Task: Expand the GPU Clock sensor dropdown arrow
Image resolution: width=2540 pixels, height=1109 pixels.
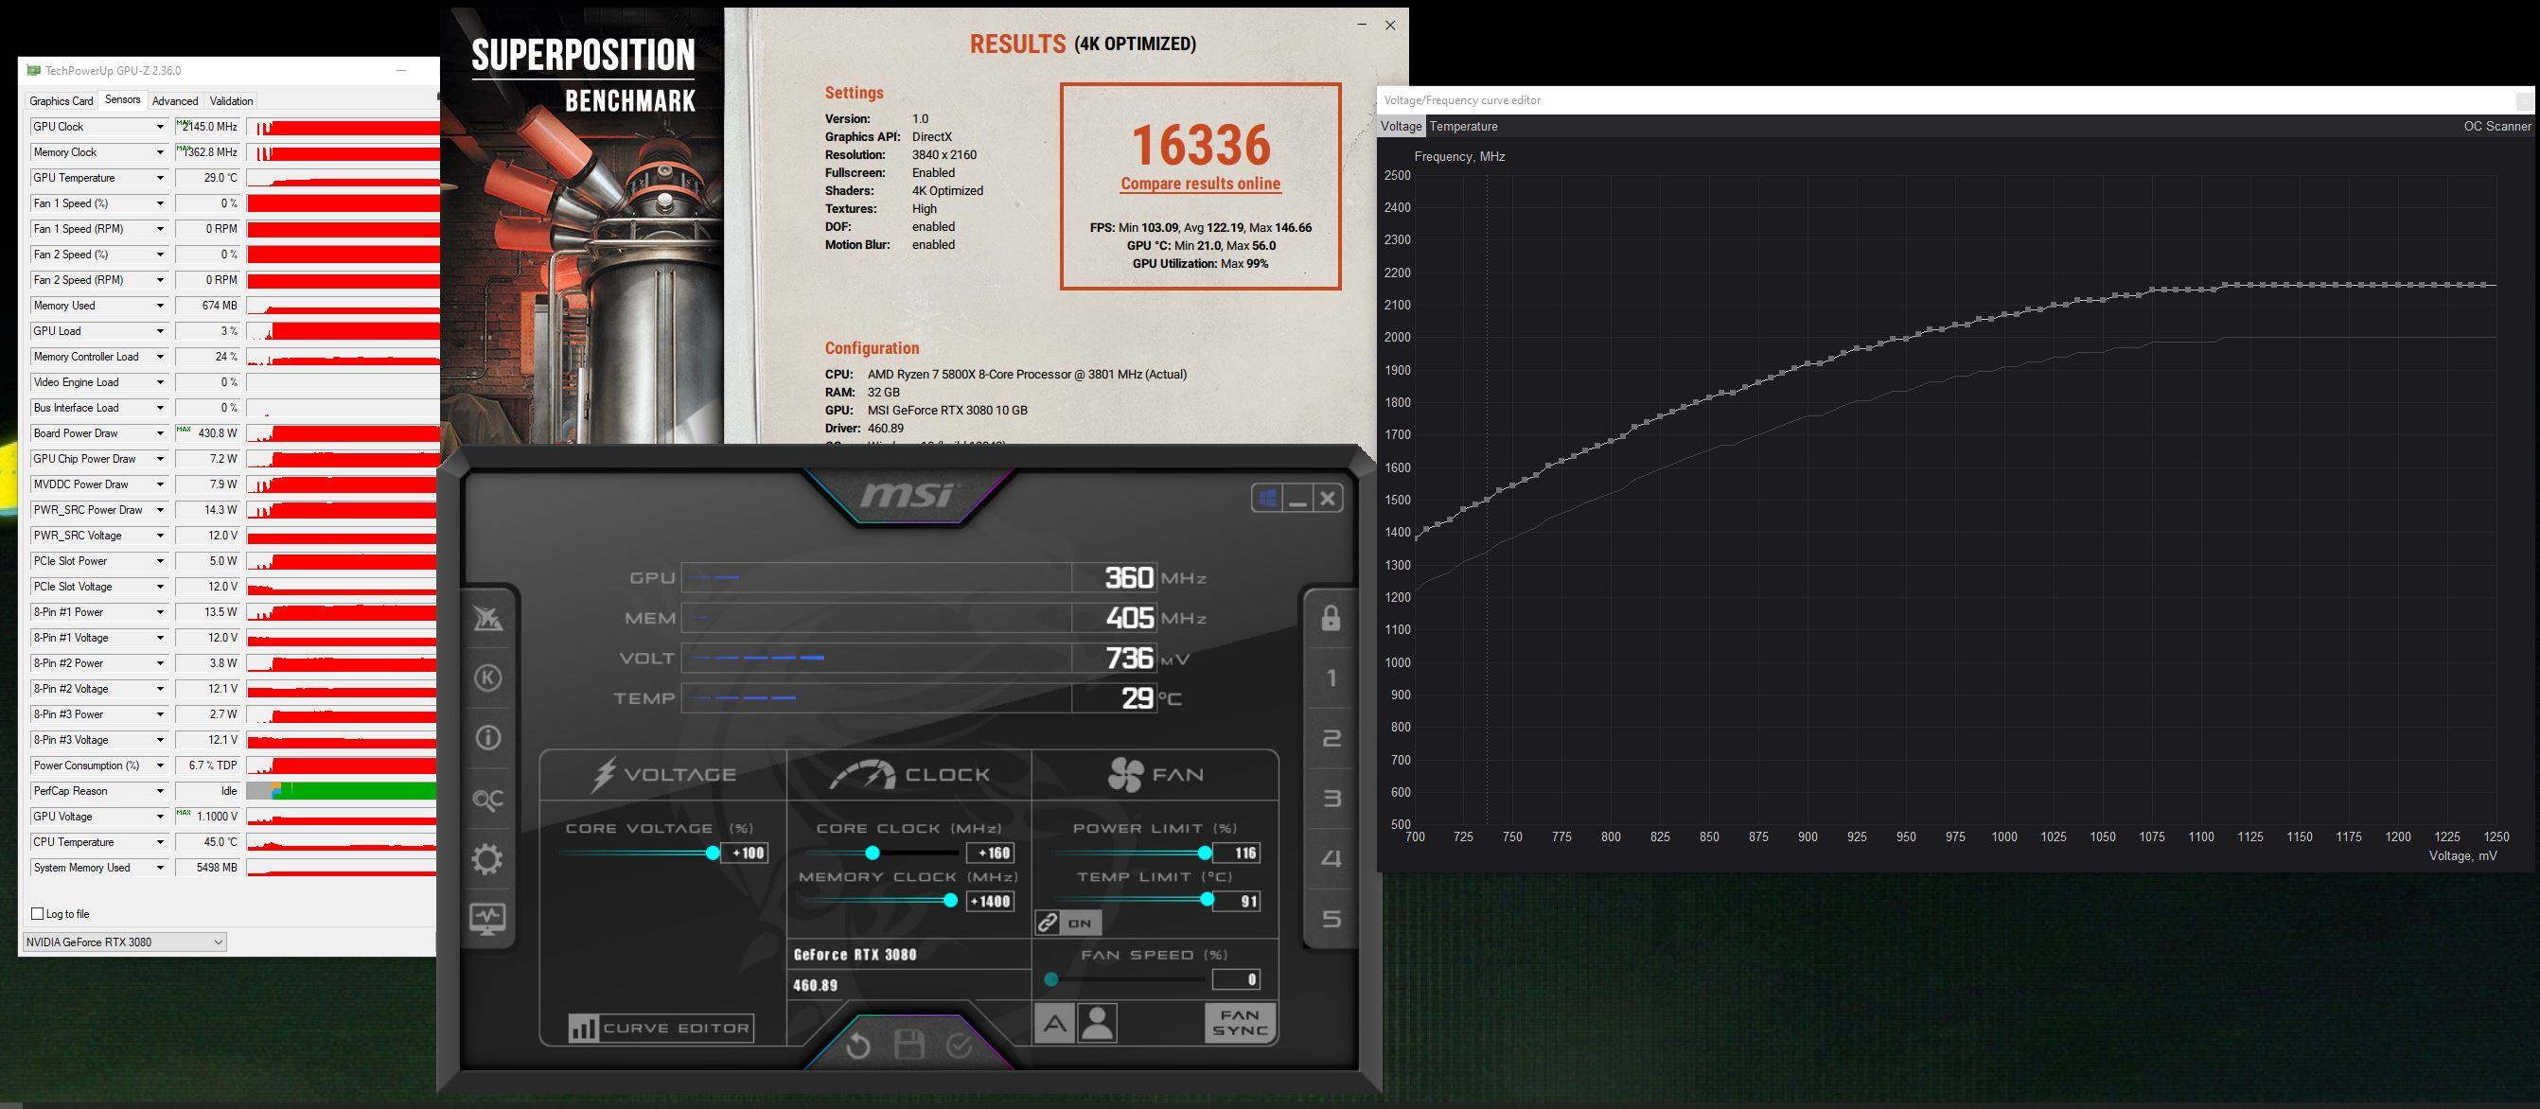Action: 160,127
